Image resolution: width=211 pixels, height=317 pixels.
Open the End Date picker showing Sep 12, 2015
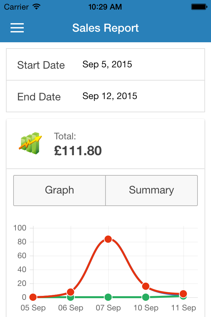pyautogui.click(x=110, y=96)
